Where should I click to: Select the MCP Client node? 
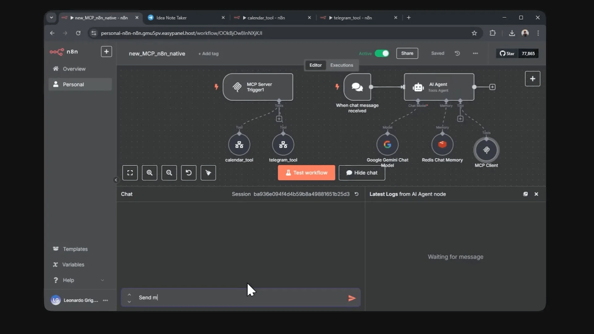pyautogui.click(x=486, y=150)
